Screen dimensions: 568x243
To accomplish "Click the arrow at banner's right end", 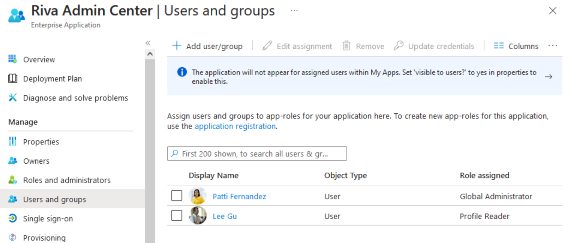I will [548, 76].
